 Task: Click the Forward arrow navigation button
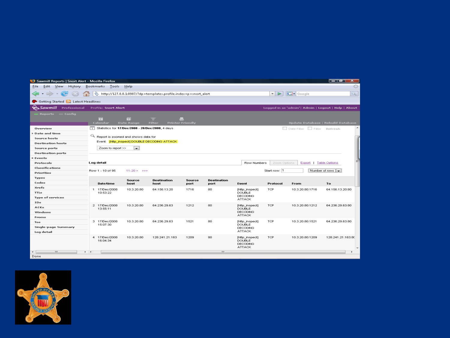(50, 94)
